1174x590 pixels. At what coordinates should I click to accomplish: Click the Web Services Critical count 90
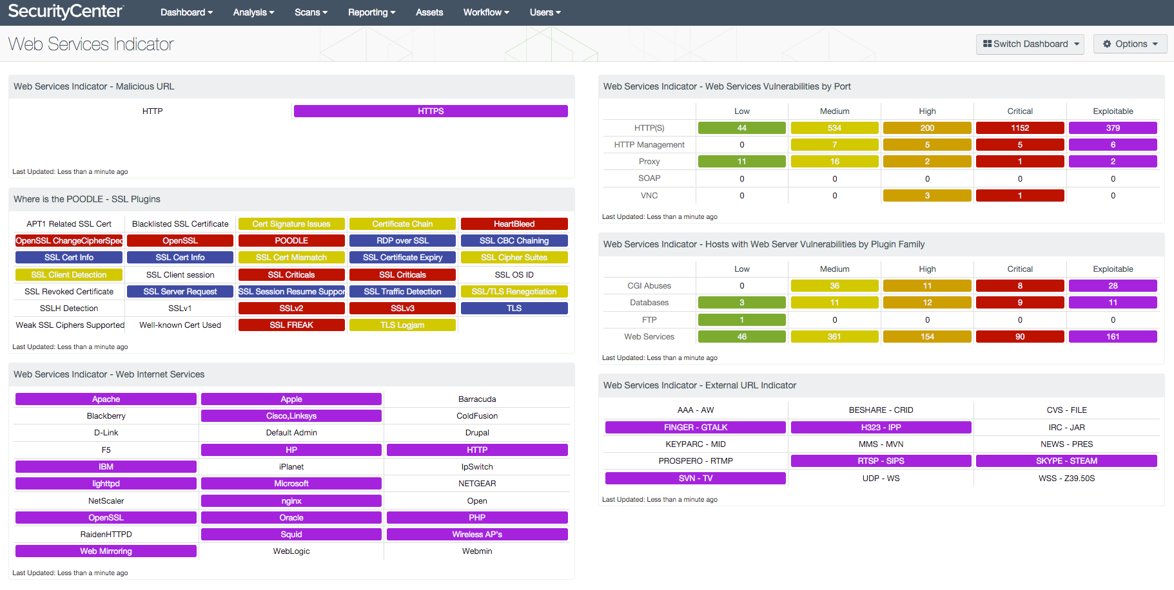1020,337
